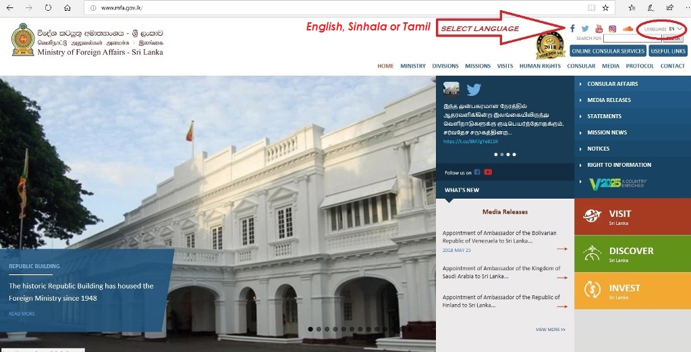
Task: Click VIEW MORE under Media Releases
Action: click(551, 330)
